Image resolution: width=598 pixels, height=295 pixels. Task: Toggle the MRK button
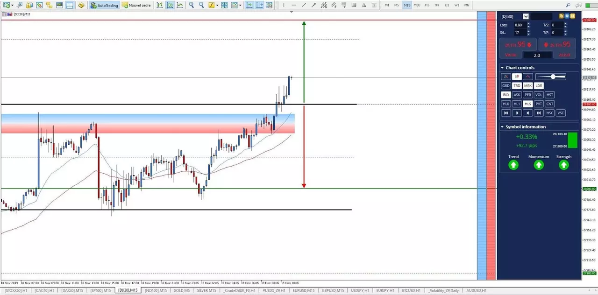(x=528, y=85)
